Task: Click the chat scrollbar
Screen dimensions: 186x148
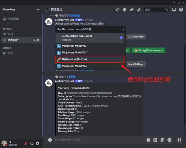Action: (185, 85)
